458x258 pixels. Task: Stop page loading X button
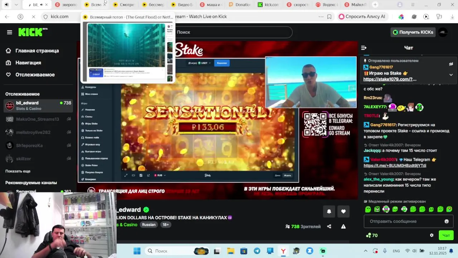(x=33, y=16)
